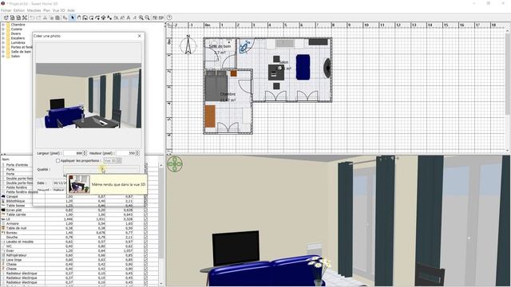Toggle italic text style icon
Image resolution: width=511 pixels, height=287 pixels.
click(135, 18)
